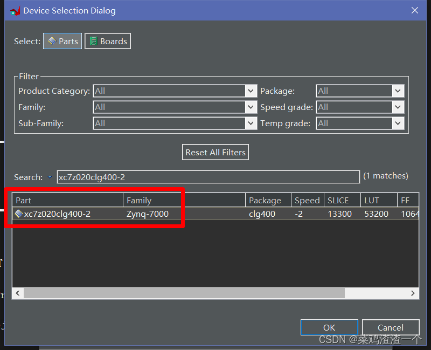The height and width of the screenshot is (350, 431).
Task: Click the search field containing xc7z020clg400-2
Action: tap(208, 177)
